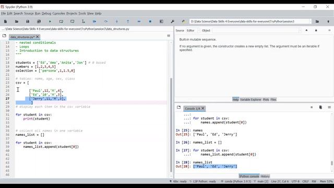This screenshot has width=334, height=188.
Task: Open editor pane options hamburger menu
Action: (x=169, y=36)
